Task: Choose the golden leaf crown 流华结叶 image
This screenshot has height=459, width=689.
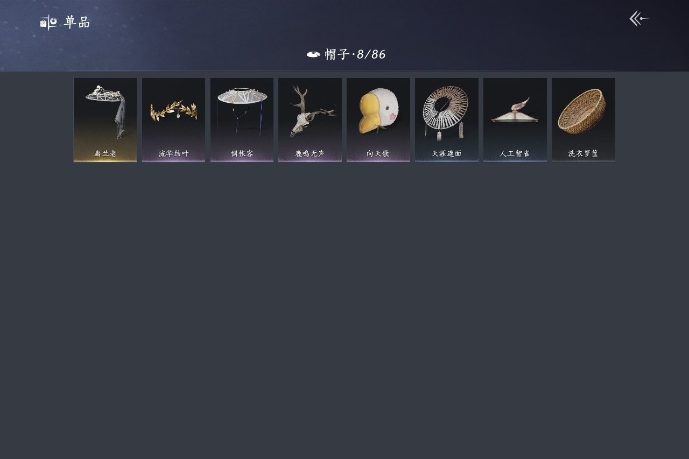Action: [x=173, y=110]
